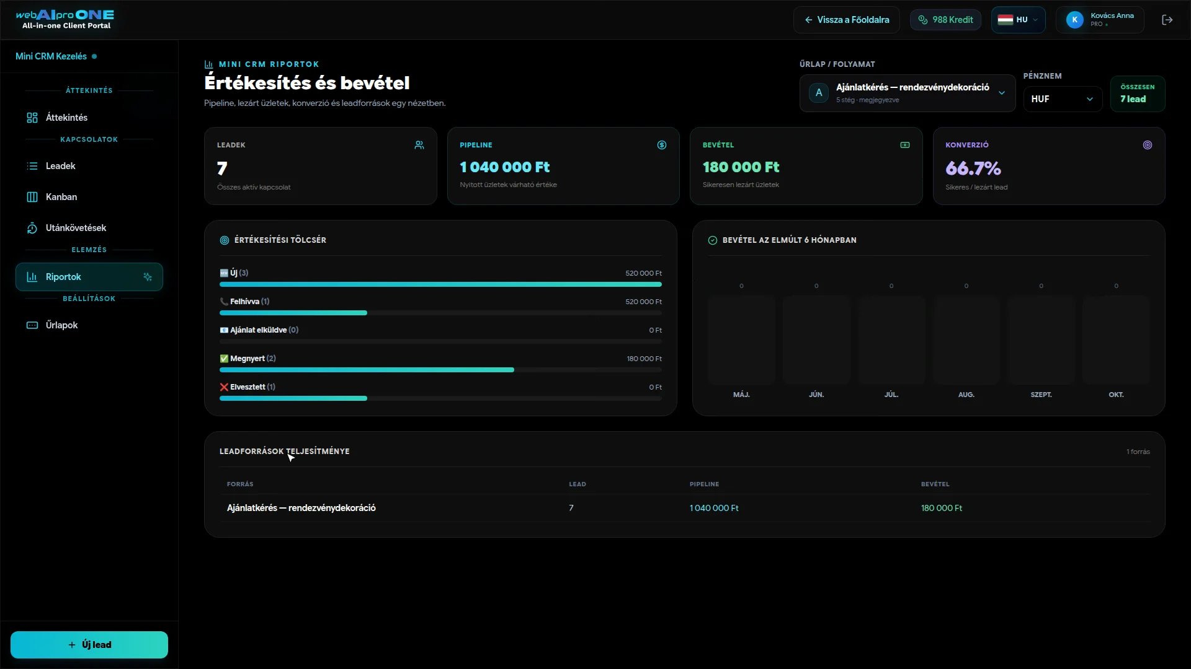Screen dimensions: 1191x669
Task: Click the credits coin icon
Action: [922, 20]
